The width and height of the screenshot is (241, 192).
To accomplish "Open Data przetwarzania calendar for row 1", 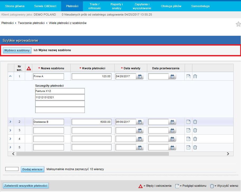I will (172, 76).
